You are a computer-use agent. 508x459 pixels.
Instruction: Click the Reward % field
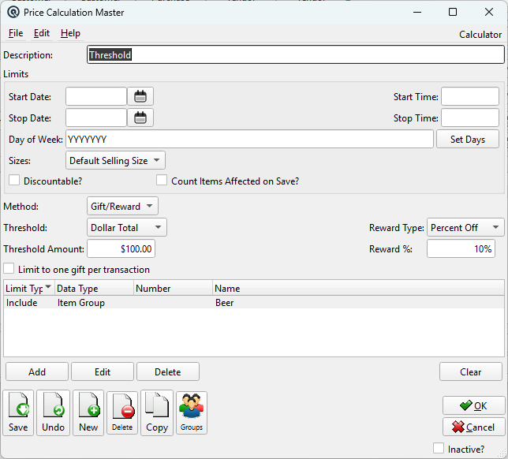[461, 248]
